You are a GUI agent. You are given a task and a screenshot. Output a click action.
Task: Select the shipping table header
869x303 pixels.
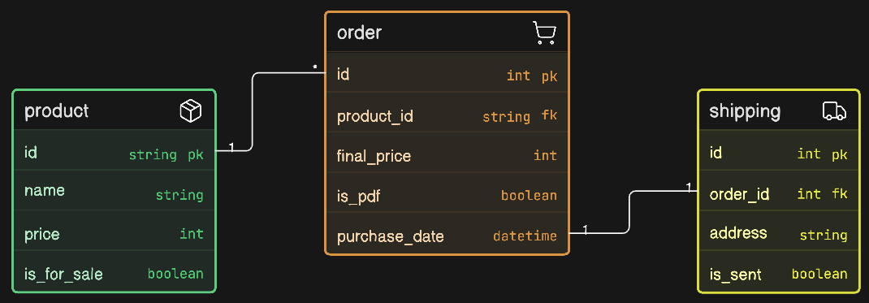pyautogui.click(x=779, y=110)
